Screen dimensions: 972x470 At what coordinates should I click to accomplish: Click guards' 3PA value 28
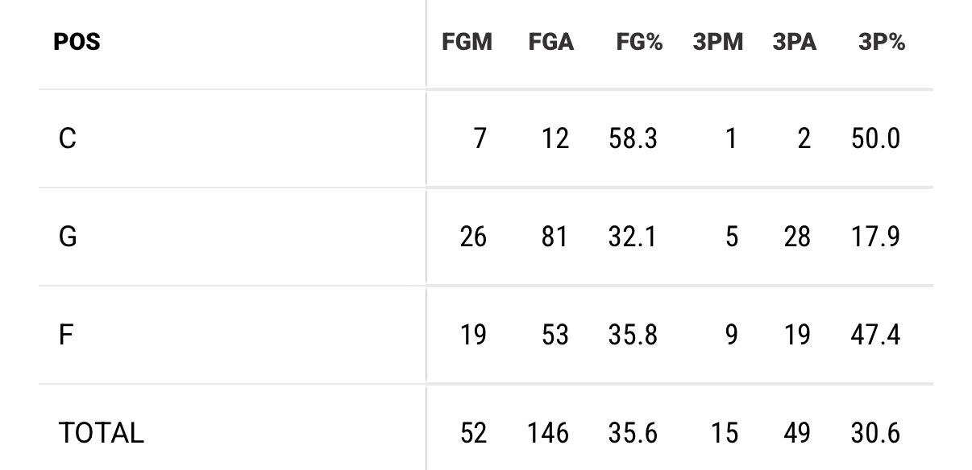click(796, 237)
